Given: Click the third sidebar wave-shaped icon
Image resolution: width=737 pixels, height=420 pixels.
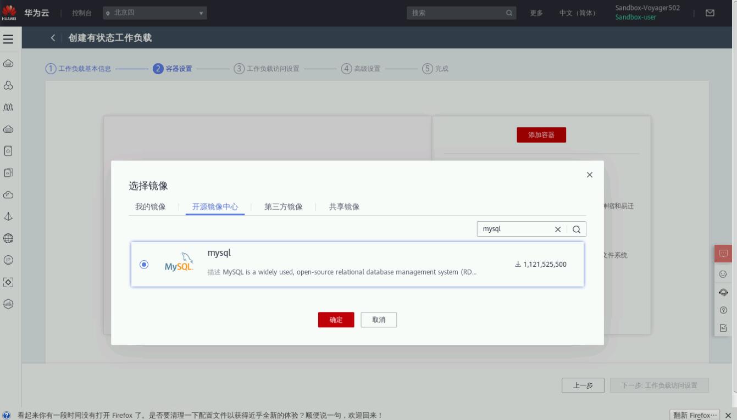Looking at the screenshot, I should (x=8, y=107).
